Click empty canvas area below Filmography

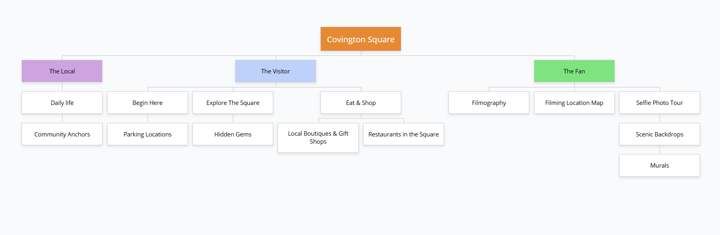[x=488, y=168]
